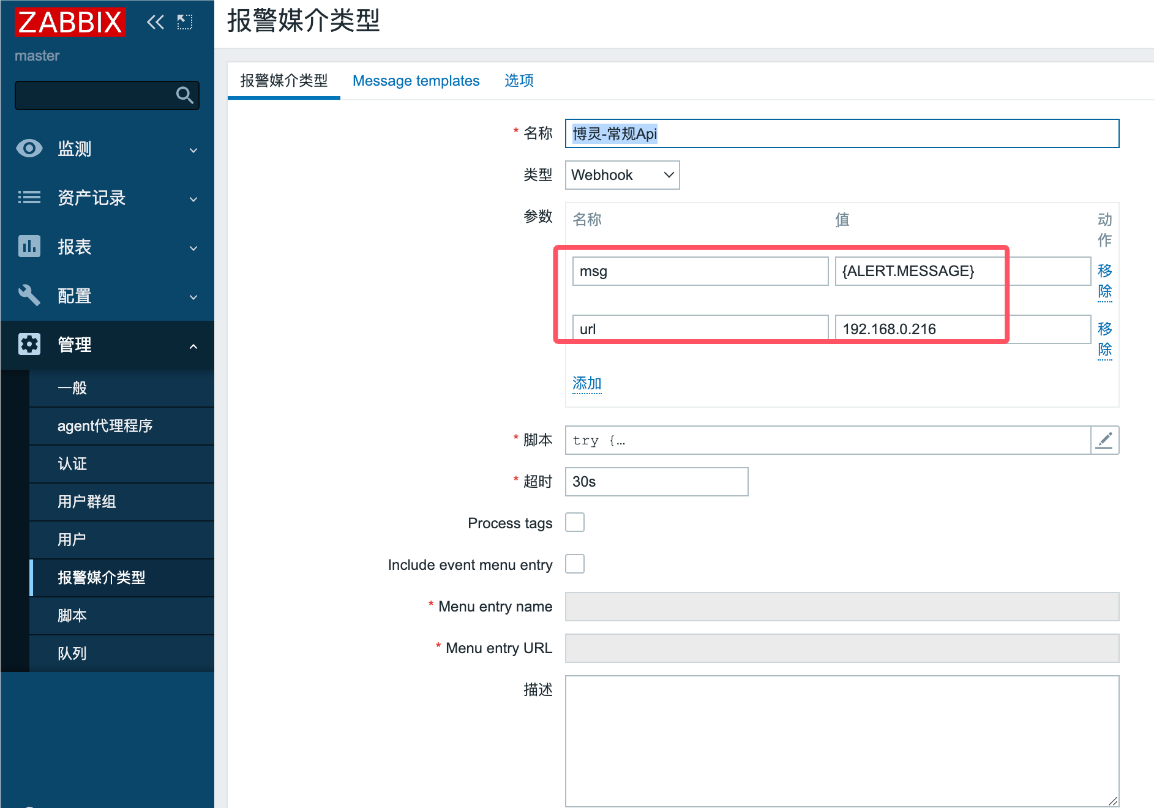This screenshot has width=1154, height=808.
Task: Click the eye icon for 监测
Action: 29,148
